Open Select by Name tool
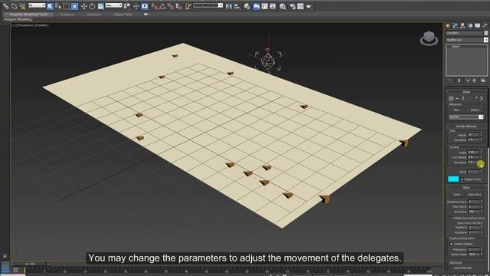This screenshot has height=276, width=490. point(58,6)
